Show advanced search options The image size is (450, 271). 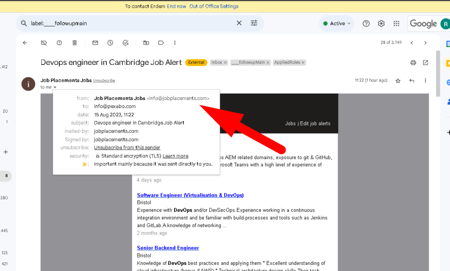coord(254,23)
